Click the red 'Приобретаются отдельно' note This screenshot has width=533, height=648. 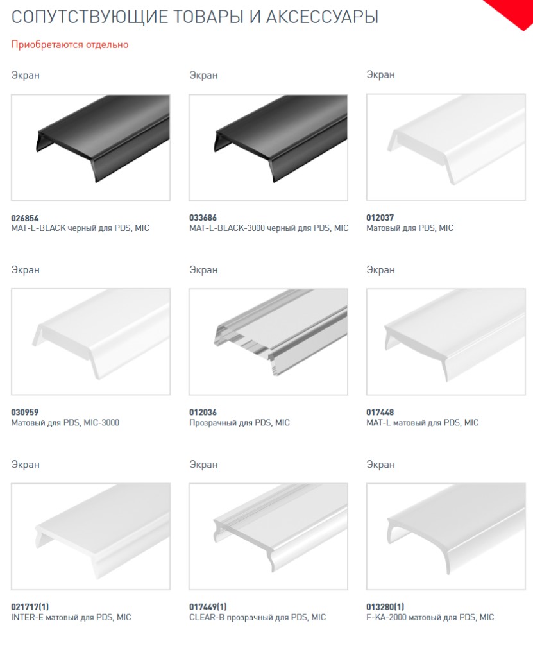tap(70, 45)
